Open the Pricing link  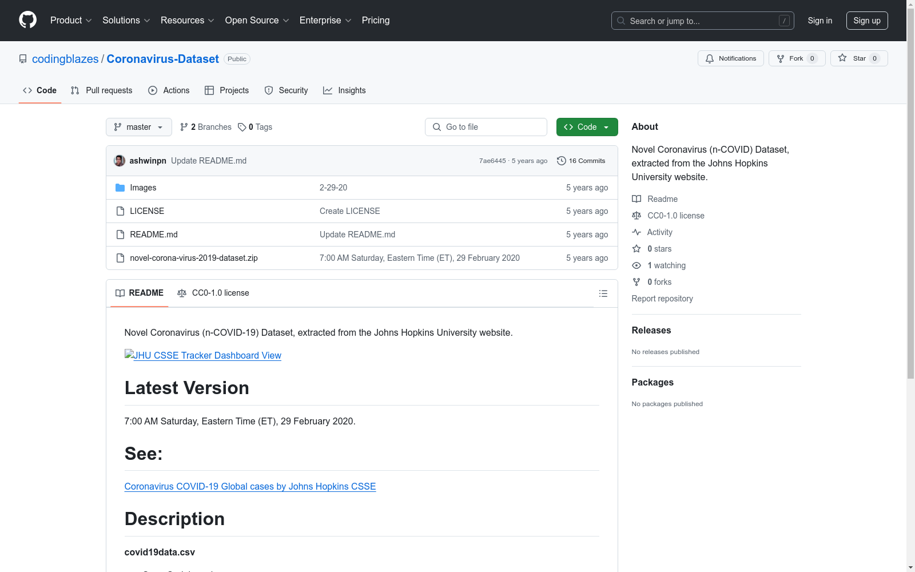[376, 20]
